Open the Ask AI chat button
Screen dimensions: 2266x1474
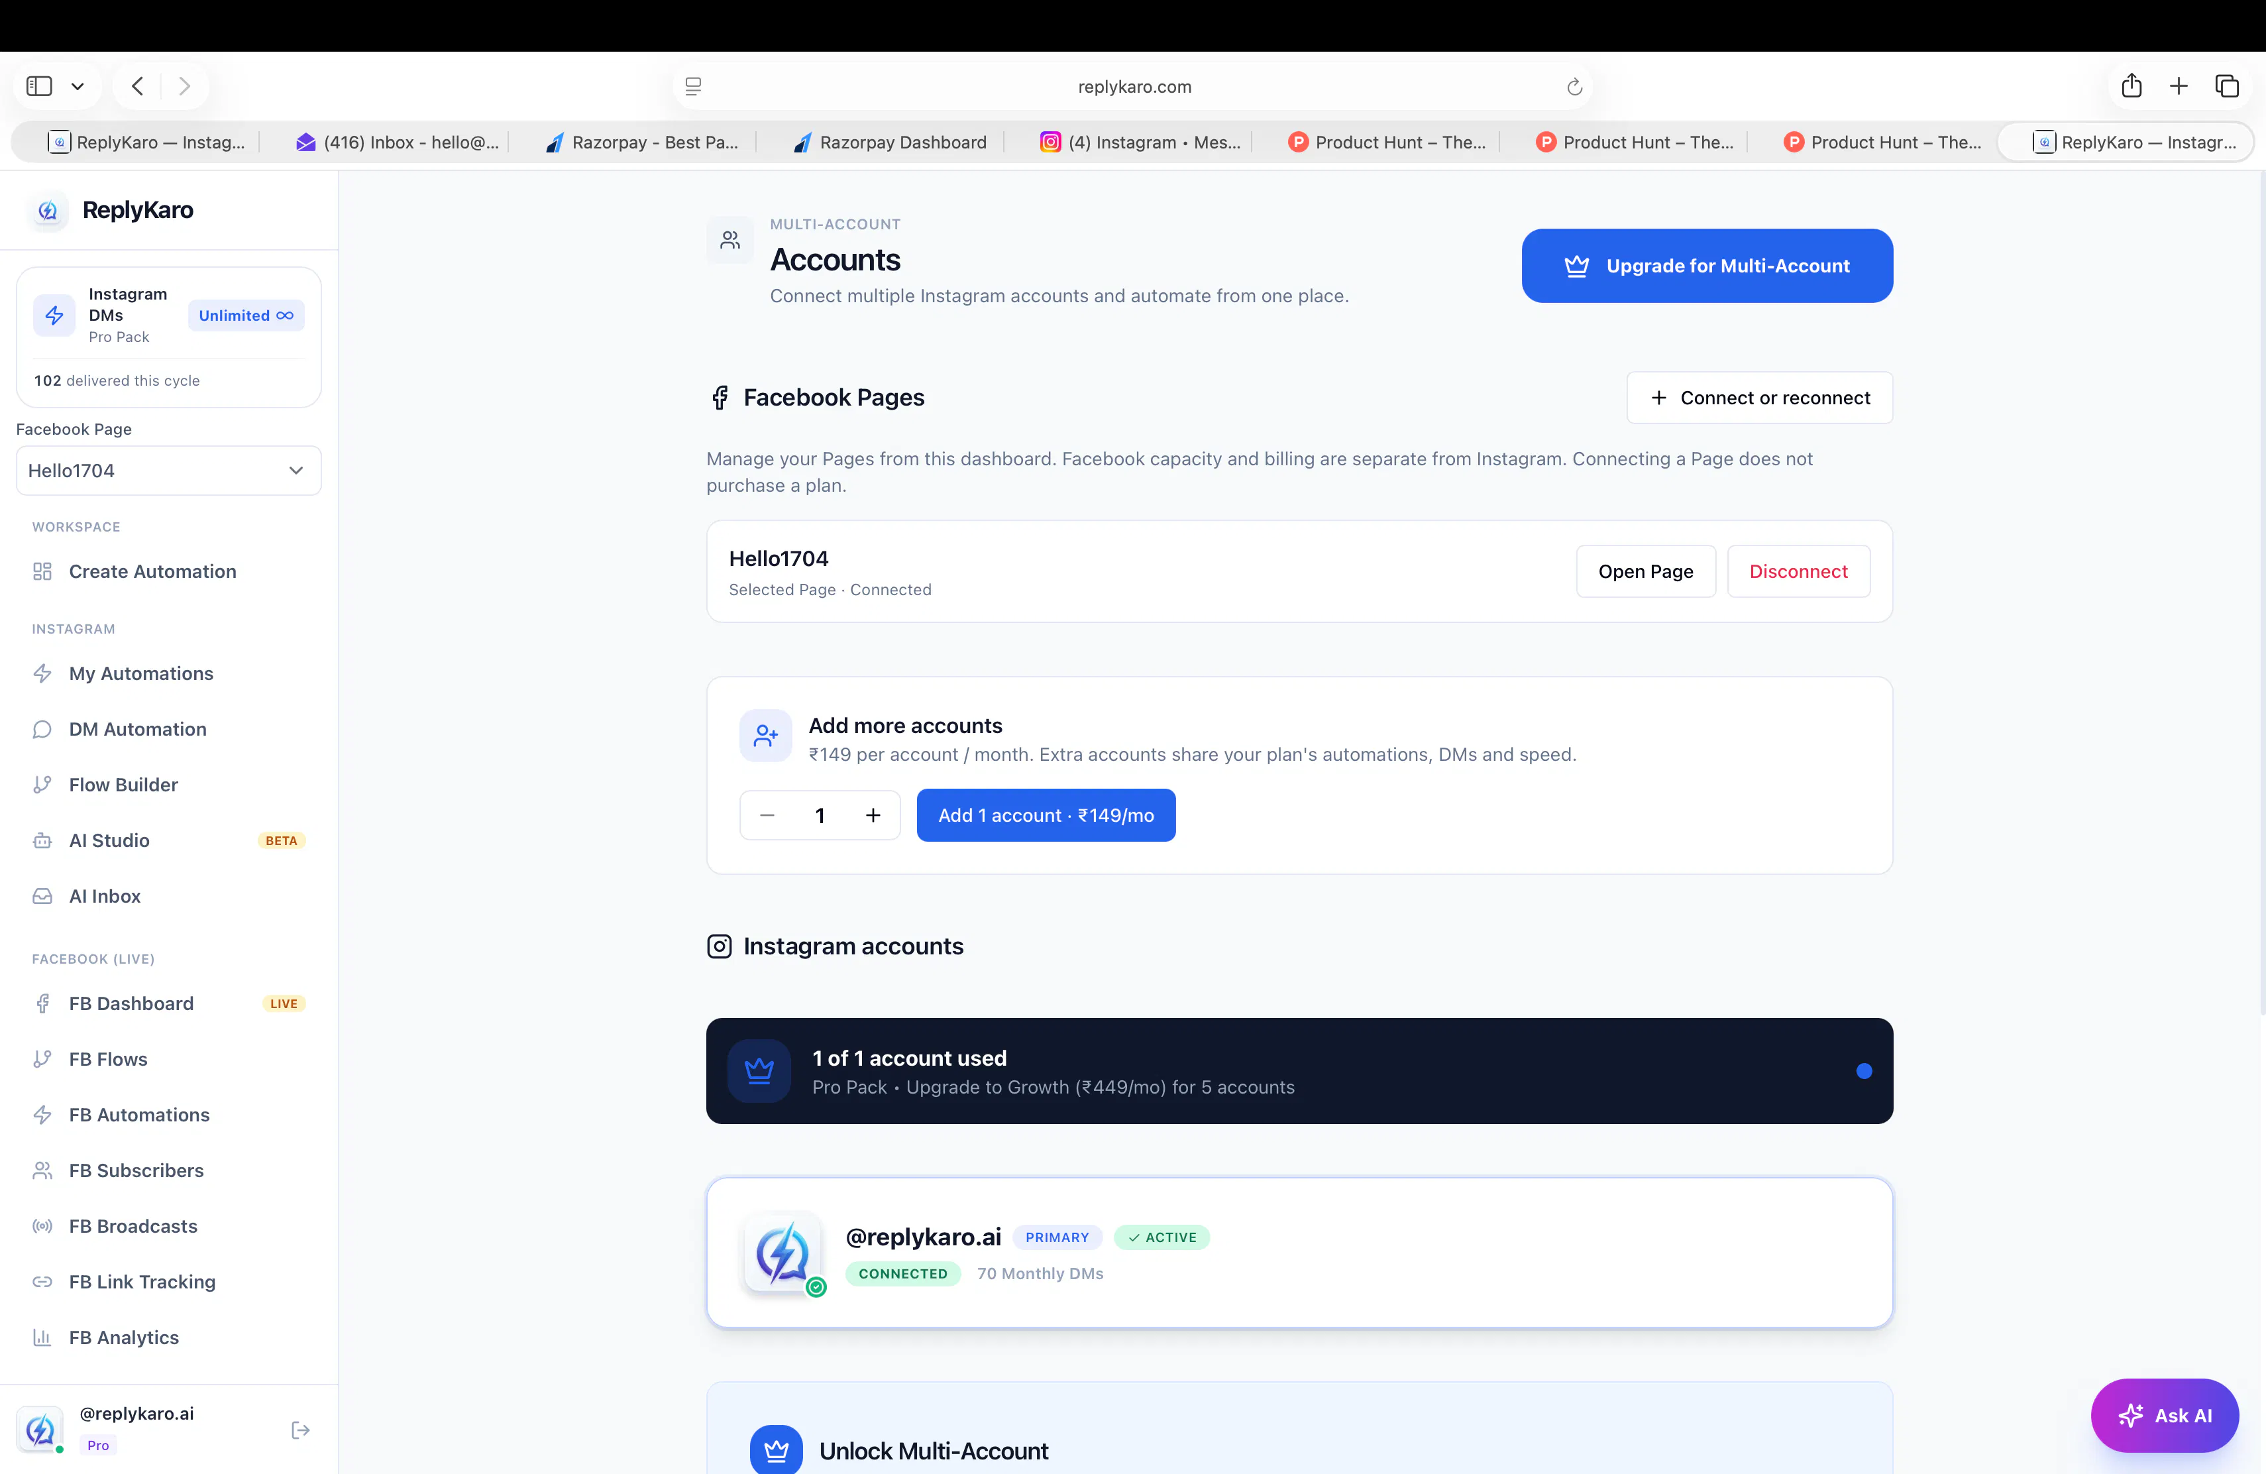[2164, 1416]
